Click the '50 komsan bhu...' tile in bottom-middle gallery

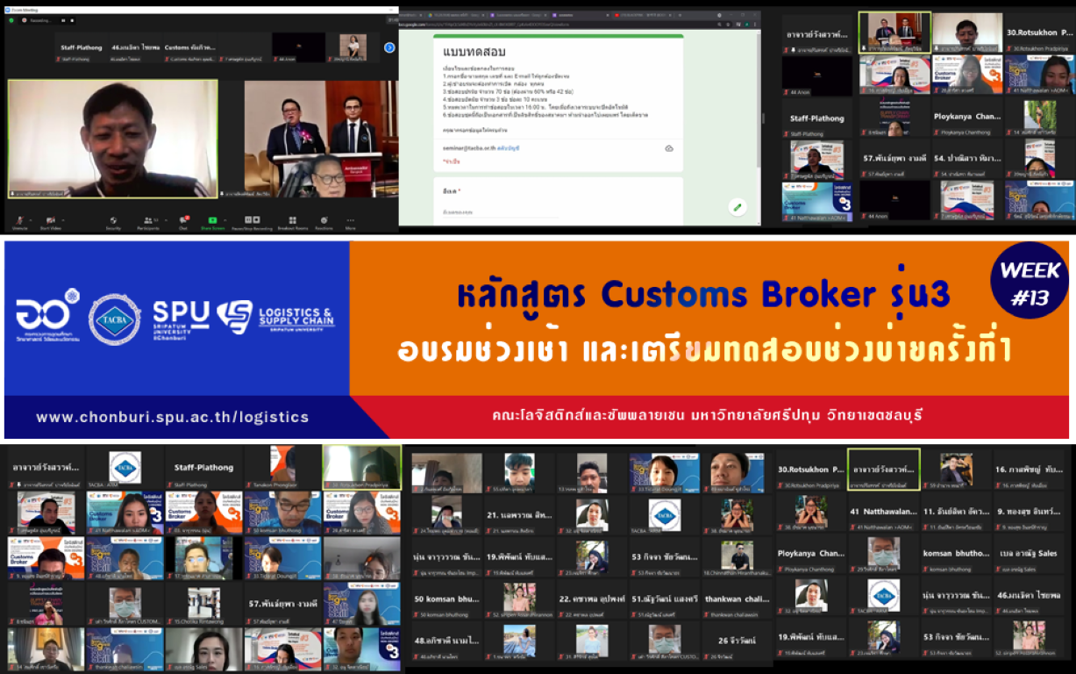[x=446, y=599]
